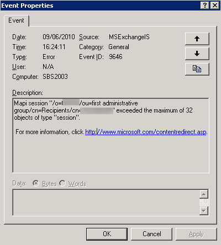The height and width of the screenshot is (245, 221).
Task: Click inside the empty Data box
Action: 106,203
